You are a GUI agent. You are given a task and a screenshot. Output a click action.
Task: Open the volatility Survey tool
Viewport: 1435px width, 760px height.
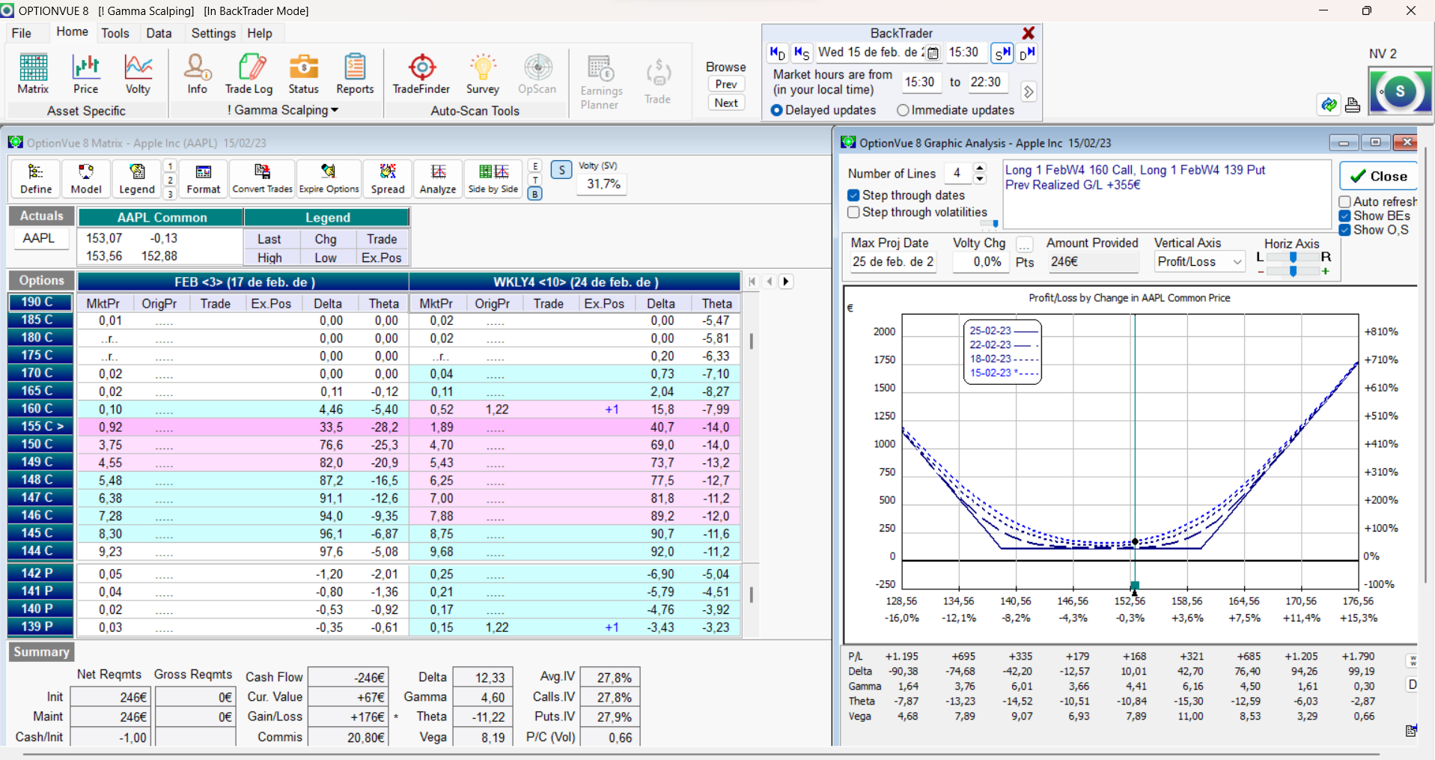click(483, 74)
